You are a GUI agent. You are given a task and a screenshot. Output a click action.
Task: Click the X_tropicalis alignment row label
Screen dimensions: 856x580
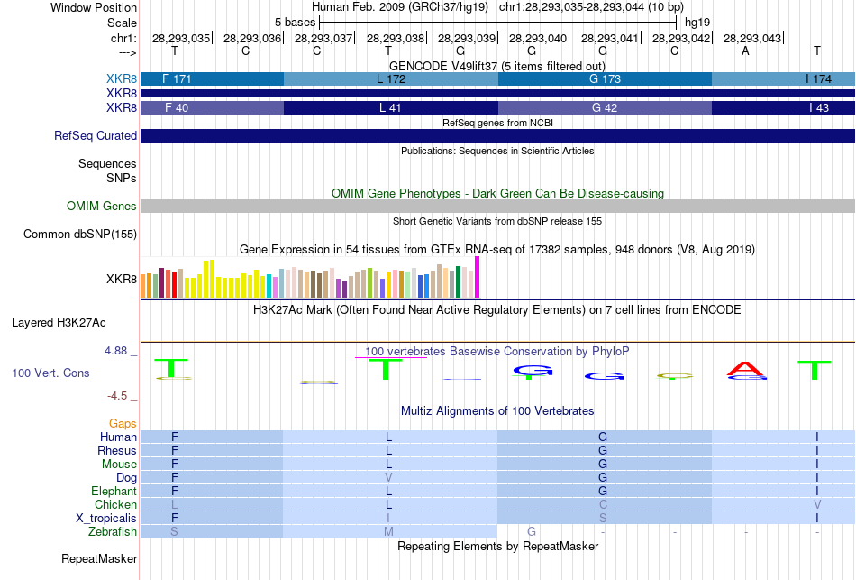point(106,519)
